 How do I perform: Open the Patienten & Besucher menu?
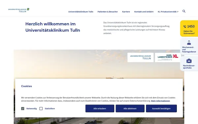point(108,12)
